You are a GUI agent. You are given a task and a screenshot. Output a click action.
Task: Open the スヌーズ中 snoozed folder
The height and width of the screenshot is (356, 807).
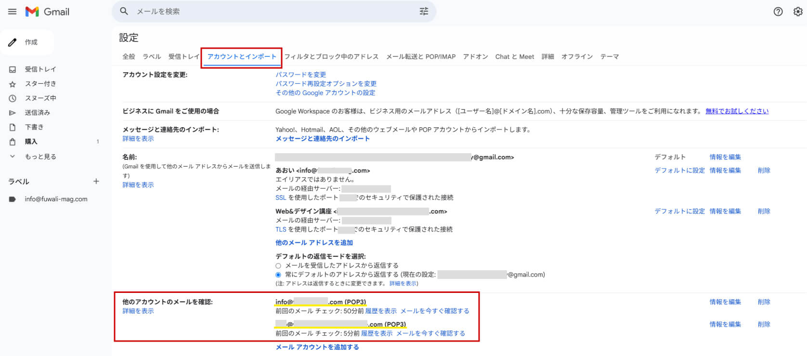tap(40, 98)
